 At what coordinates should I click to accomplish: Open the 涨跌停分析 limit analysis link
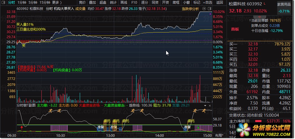(190, 9)
